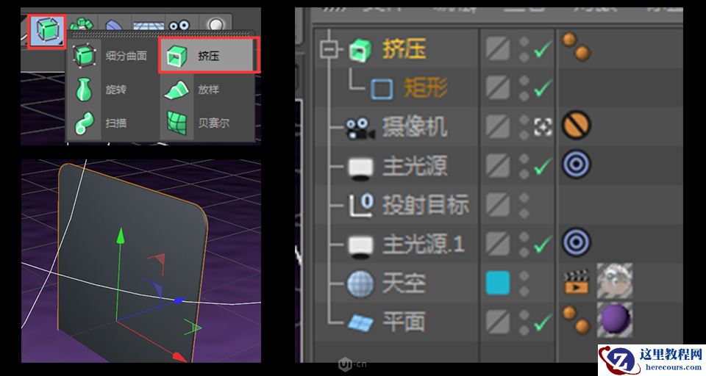Toggle the green checkmark for 平面
Screen dimensions: 706x376
pyautogui.click(x=543, y=322)
